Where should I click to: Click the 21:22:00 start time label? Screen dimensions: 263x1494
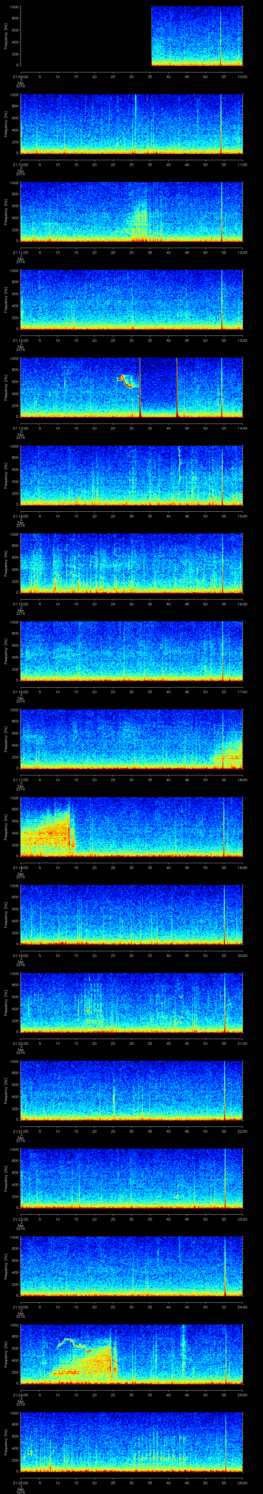point(20,1218)
